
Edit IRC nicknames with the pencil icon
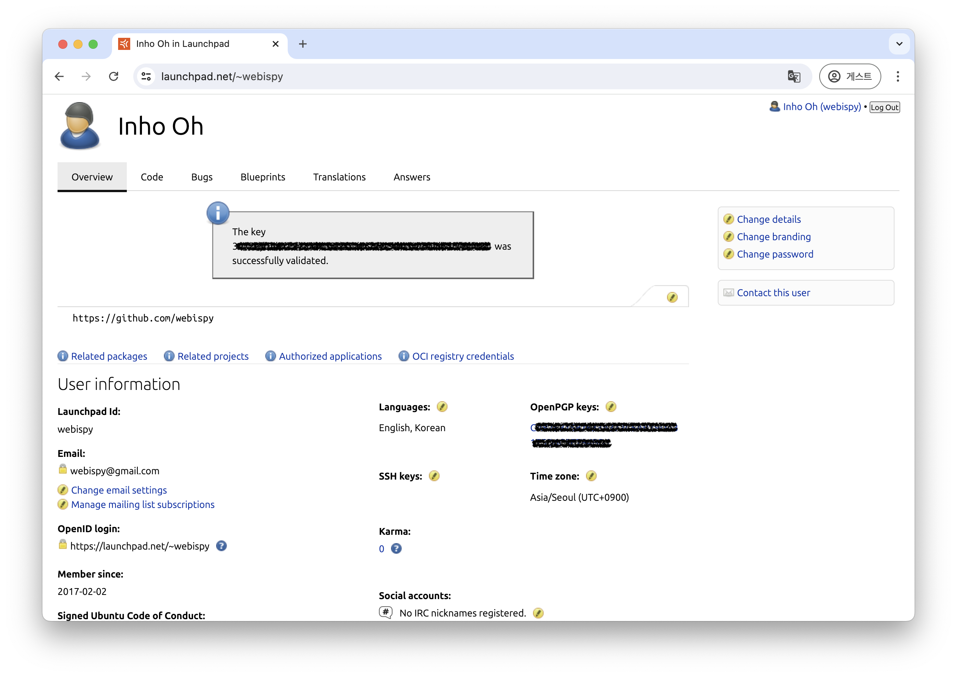click(x=538, y=613)
